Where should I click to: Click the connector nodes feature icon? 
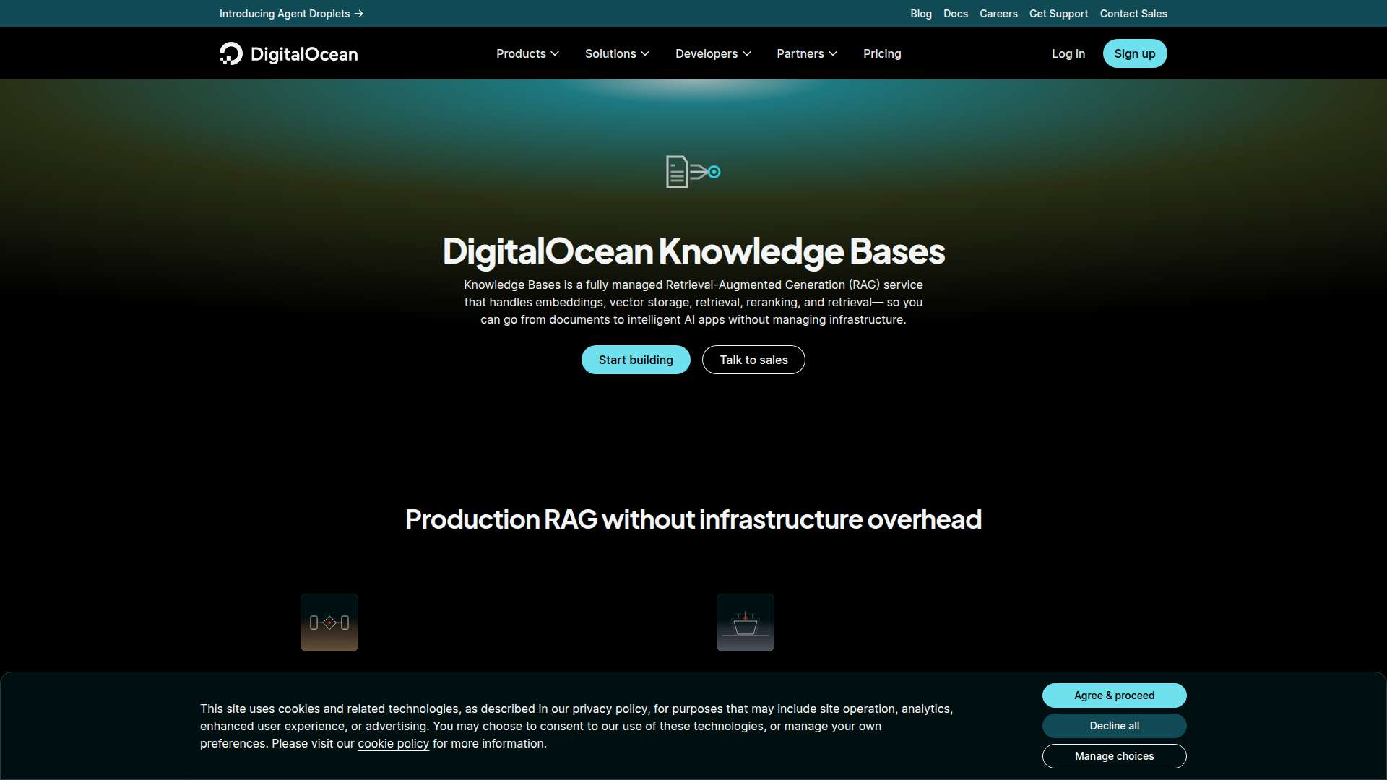[329, 623]
